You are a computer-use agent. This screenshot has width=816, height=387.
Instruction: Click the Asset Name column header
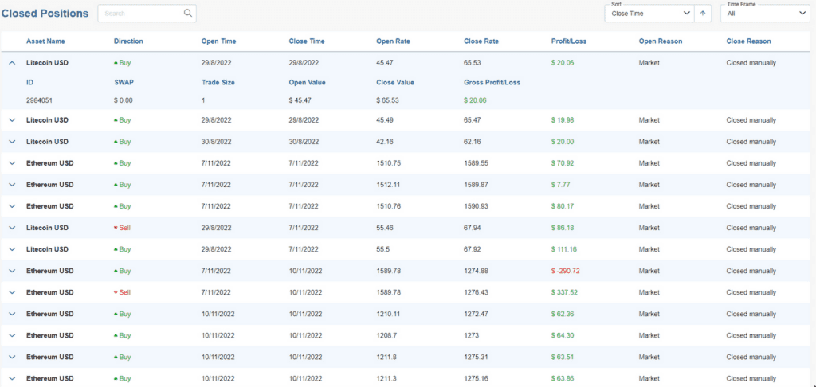pyautogui.click(x=45, y=41)
